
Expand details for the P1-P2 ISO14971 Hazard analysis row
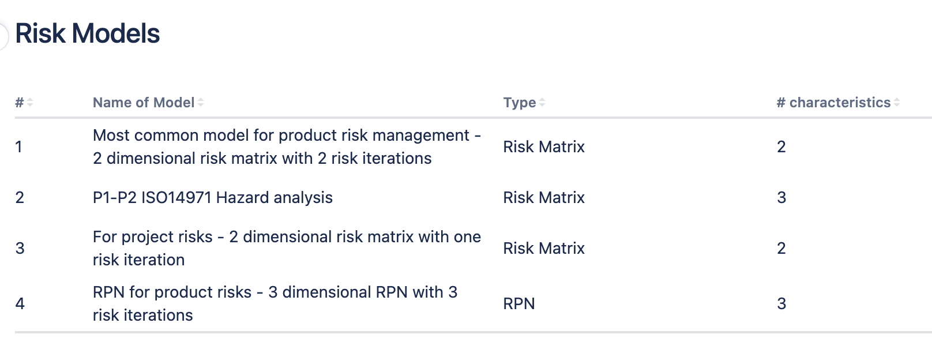pyautogui.click(x=213, y=197)
